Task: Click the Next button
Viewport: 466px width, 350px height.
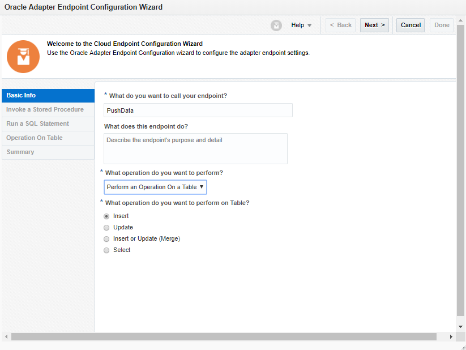Action: (374, 25)
